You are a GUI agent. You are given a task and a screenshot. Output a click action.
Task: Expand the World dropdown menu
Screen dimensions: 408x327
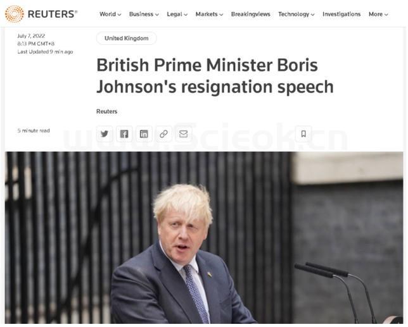pos(110,15)
